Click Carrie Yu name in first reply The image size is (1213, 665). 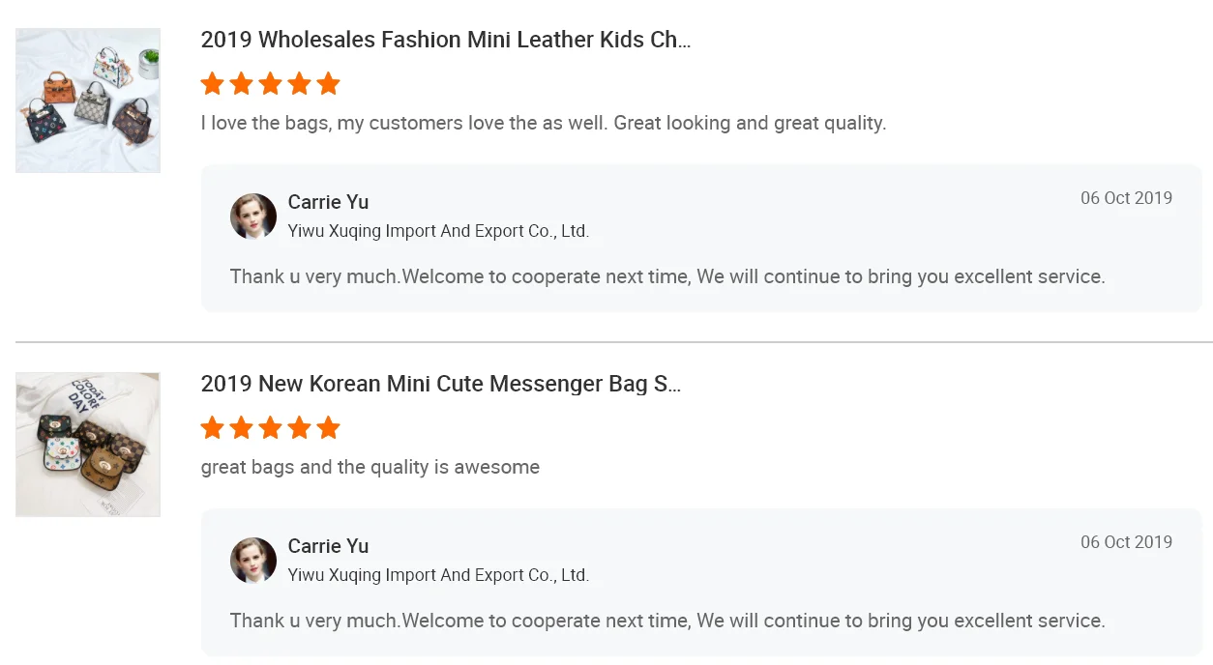[x=328, y=202]
